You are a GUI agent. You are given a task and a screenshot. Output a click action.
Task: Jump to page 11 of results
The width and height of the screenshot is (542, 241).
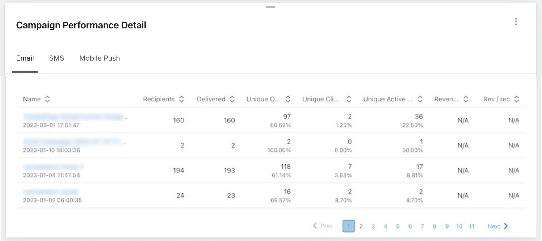click(x=472, y=226)
